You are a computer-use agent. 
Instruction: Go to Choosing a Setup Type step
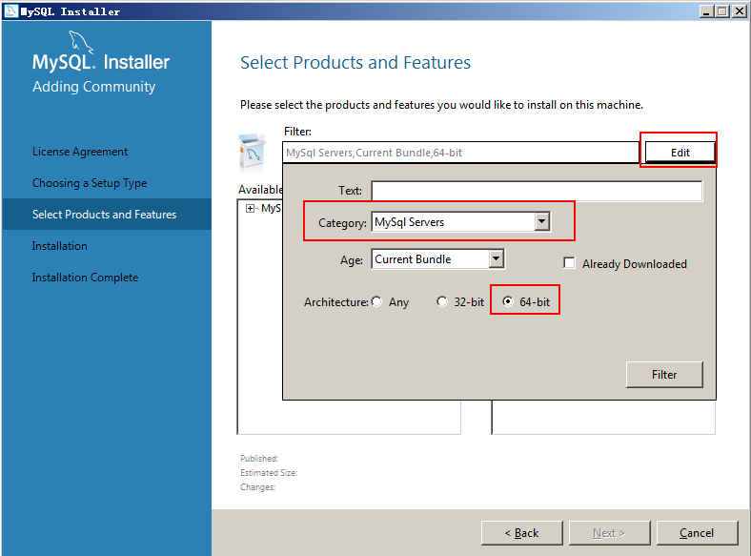[90, 183]
